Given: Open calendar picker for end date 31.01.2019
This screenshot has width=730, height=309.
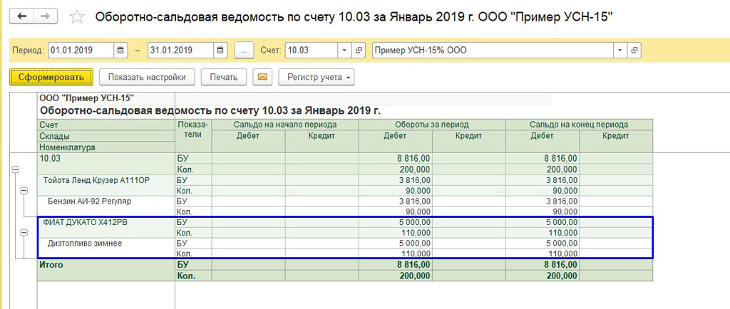Looking at the screenshot, I should [x=220, y=51].
